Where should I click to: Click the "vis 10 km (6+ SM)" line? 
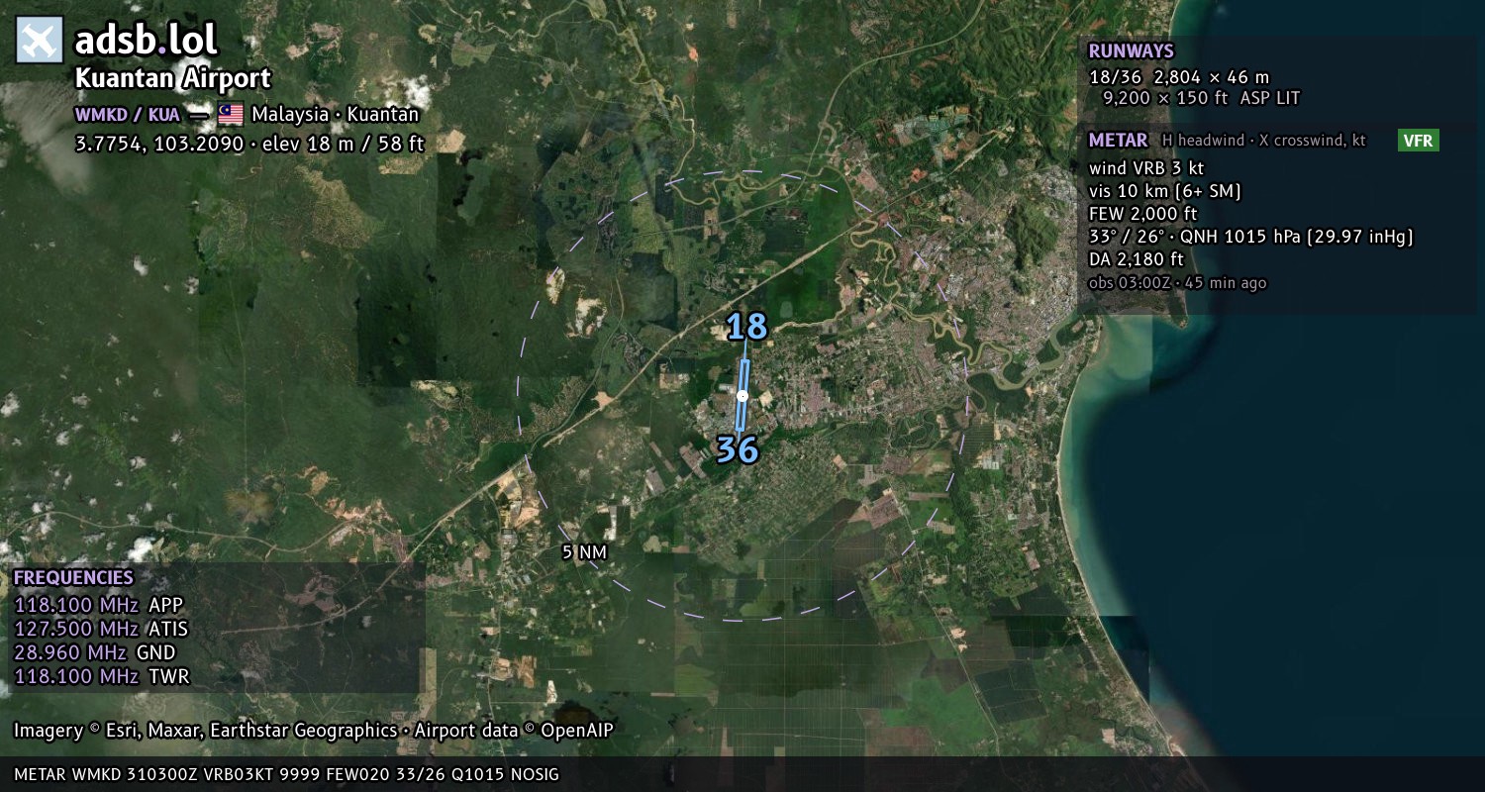[x=1165, y=191]
